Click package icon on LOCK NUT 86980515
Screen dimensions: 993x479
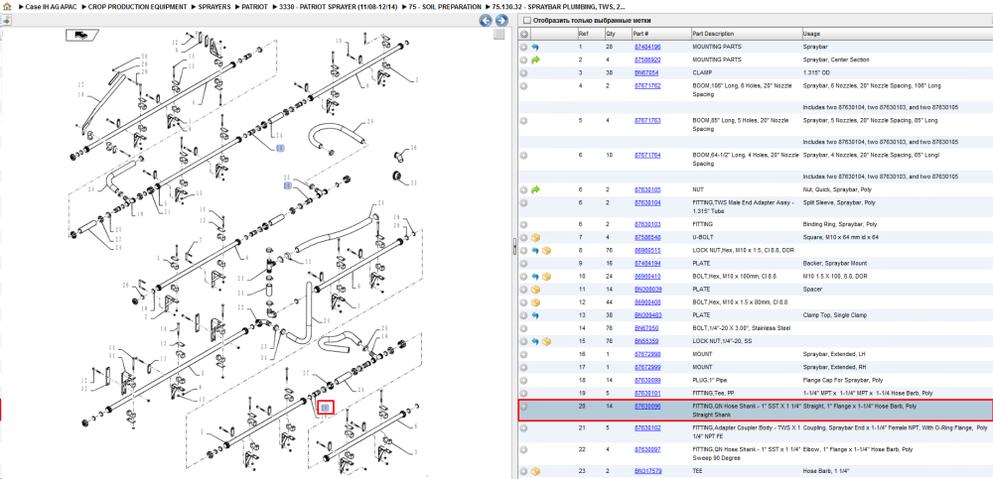546,251
